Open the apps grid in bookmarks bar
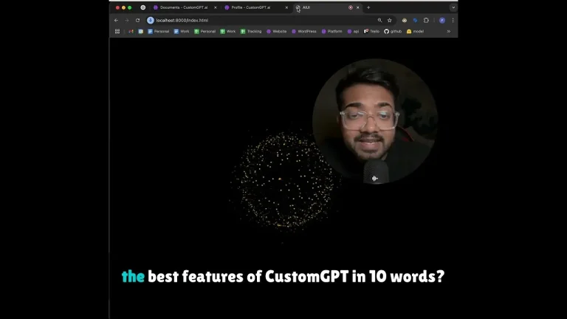This screenshot has width=567, height=319. pyautogui.click(x=117, y=32)
